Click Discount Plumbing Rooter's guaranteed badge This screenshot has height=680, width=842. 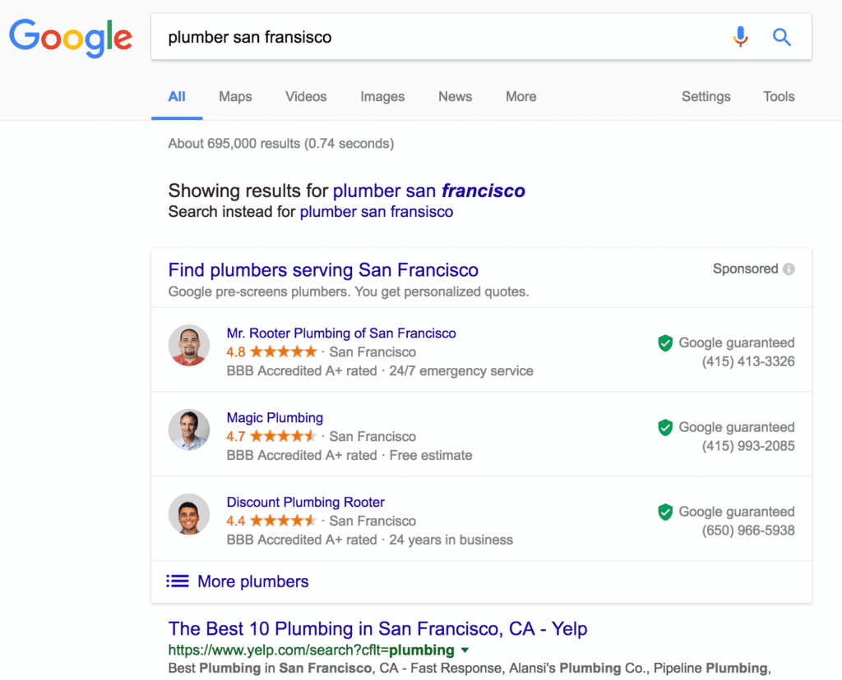tap(665, 512)
